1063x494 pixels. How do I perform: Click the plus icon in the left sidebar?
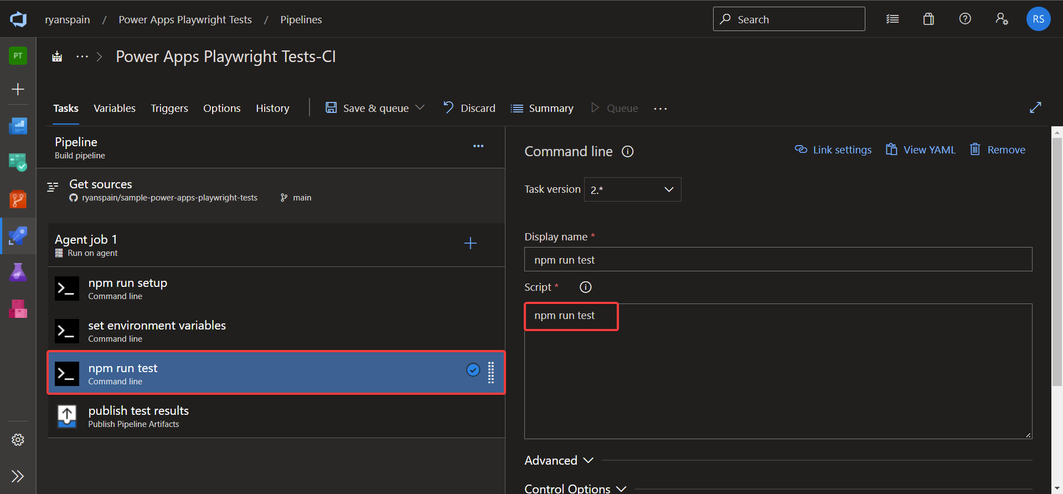coord(18,89)
